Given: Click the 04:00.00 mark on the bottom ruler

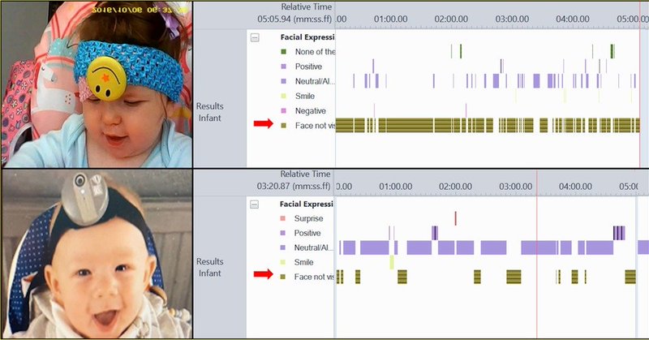Looking at the screenshot, I should pyautogui.click(x=575, y=187).
